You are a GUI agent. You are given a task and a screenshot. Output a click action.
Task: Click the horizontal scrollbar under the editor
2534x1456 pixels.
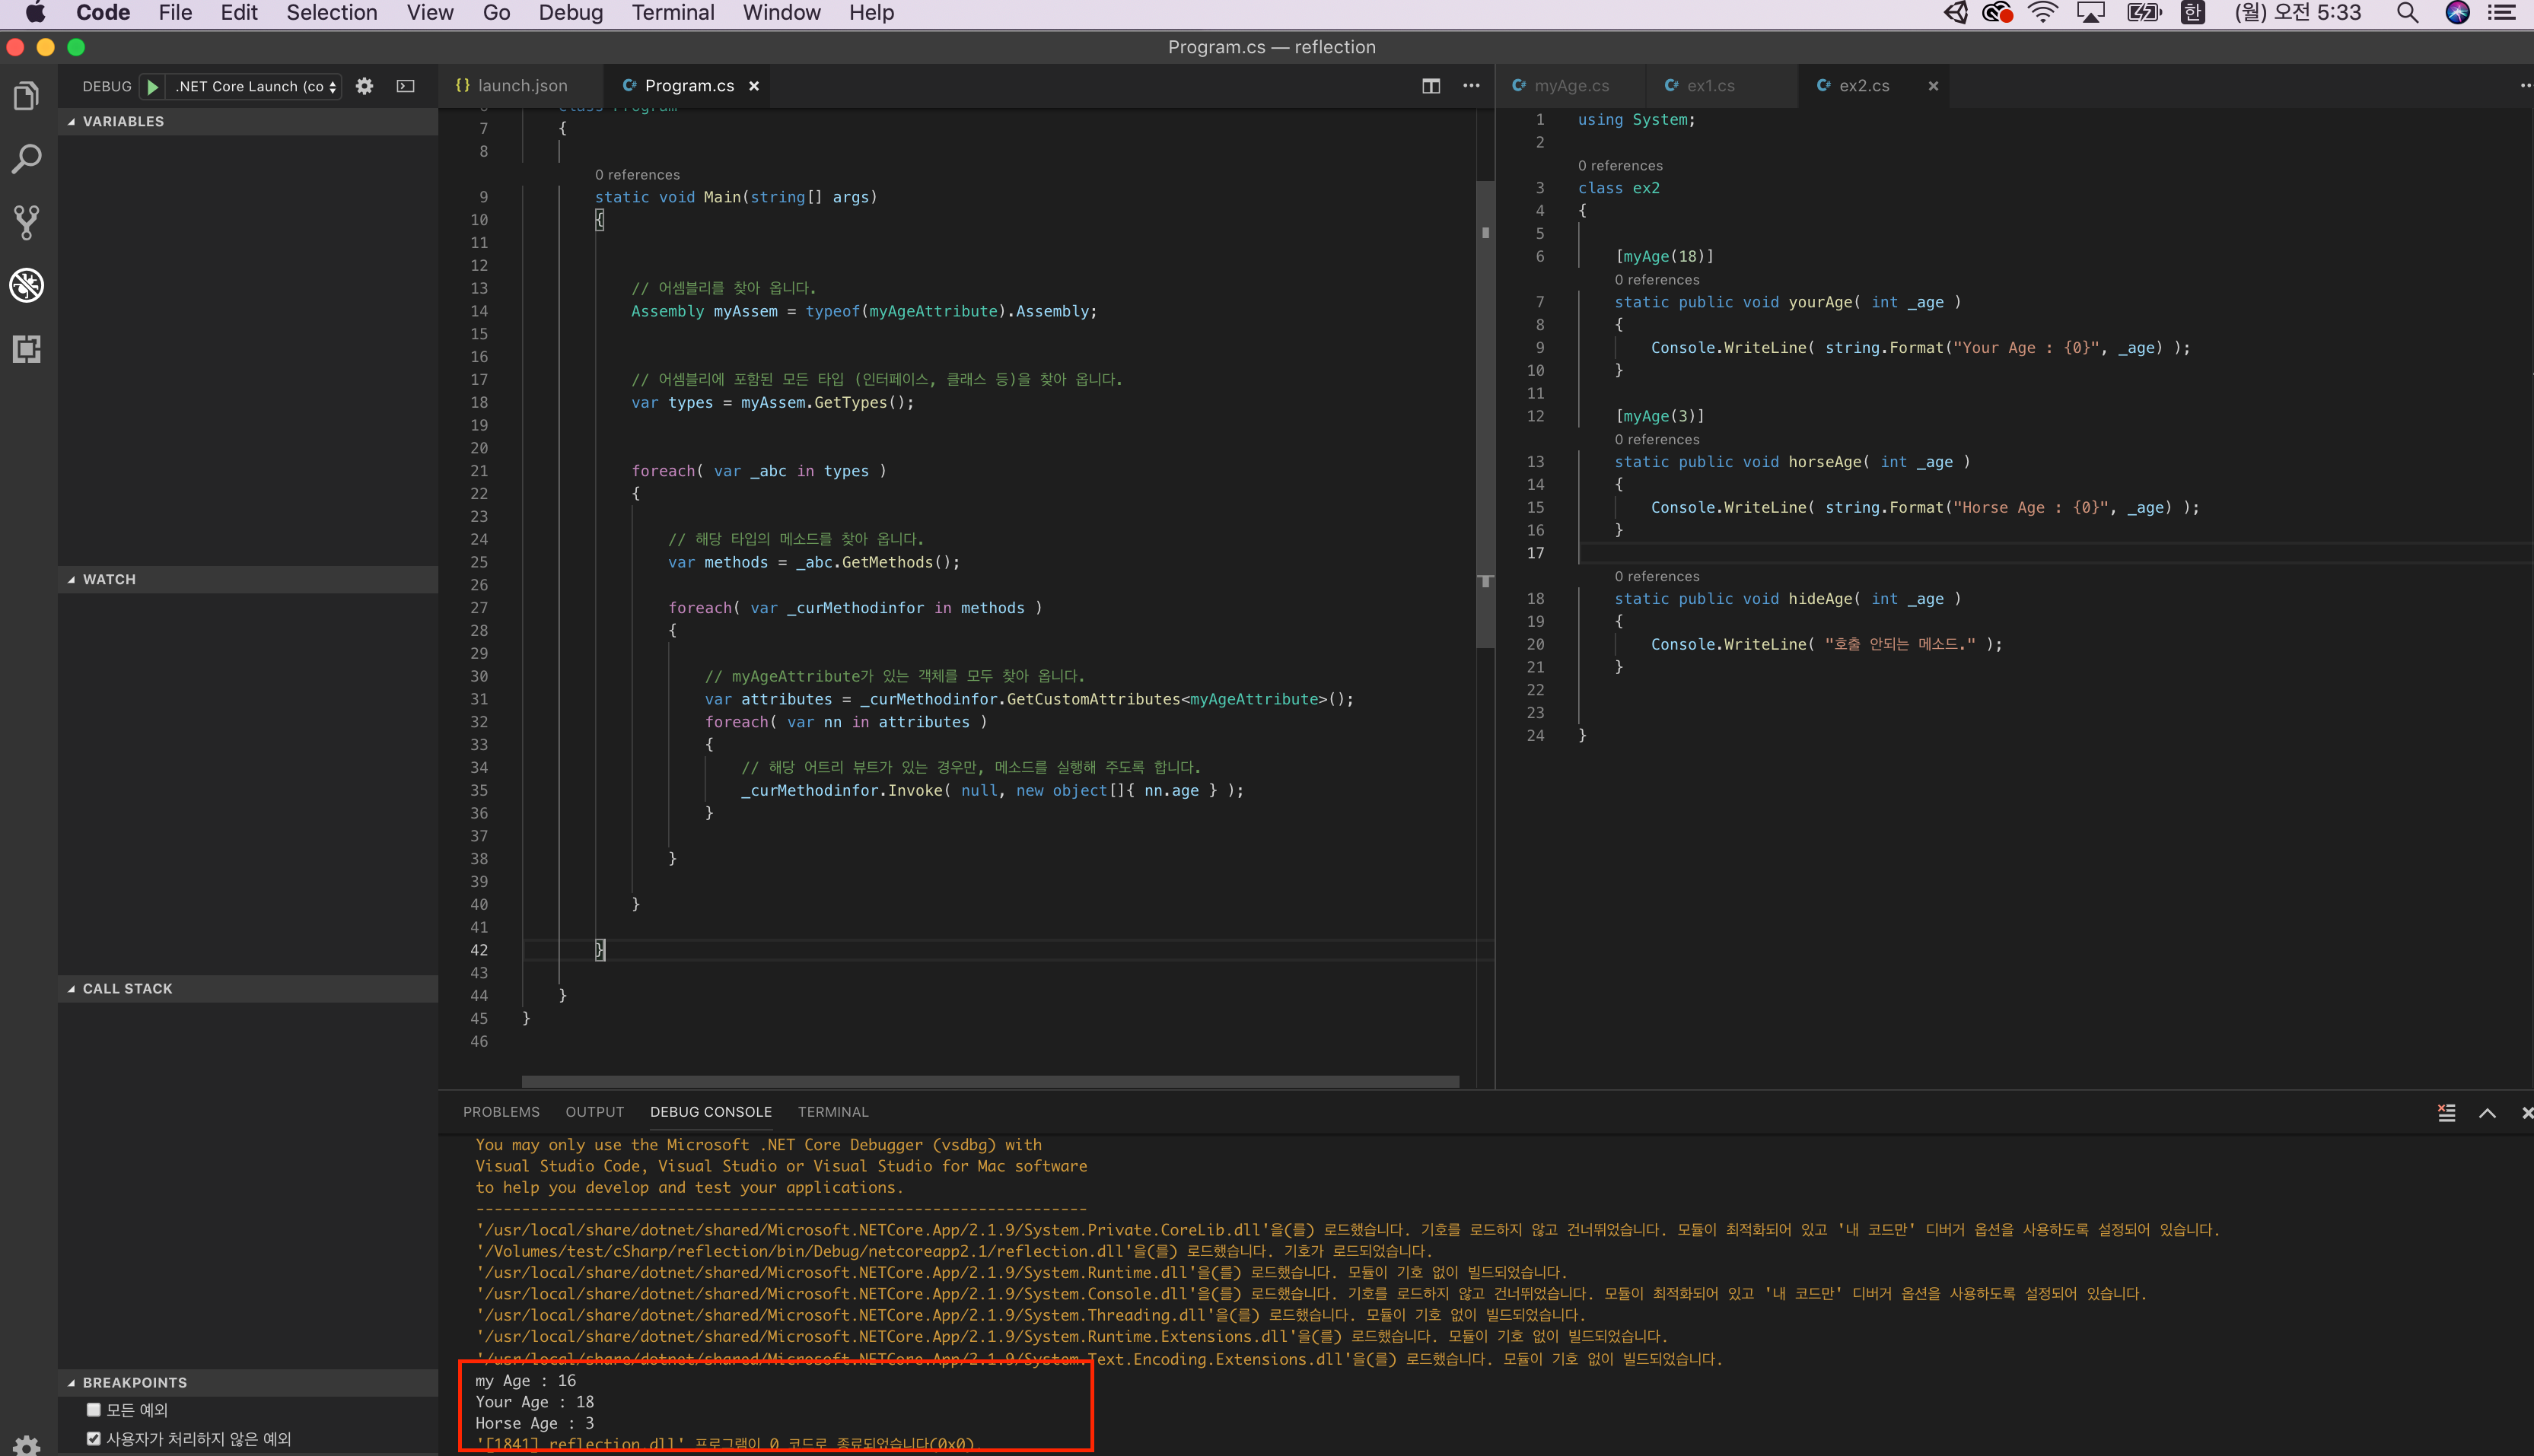[x=990, y=1082]
